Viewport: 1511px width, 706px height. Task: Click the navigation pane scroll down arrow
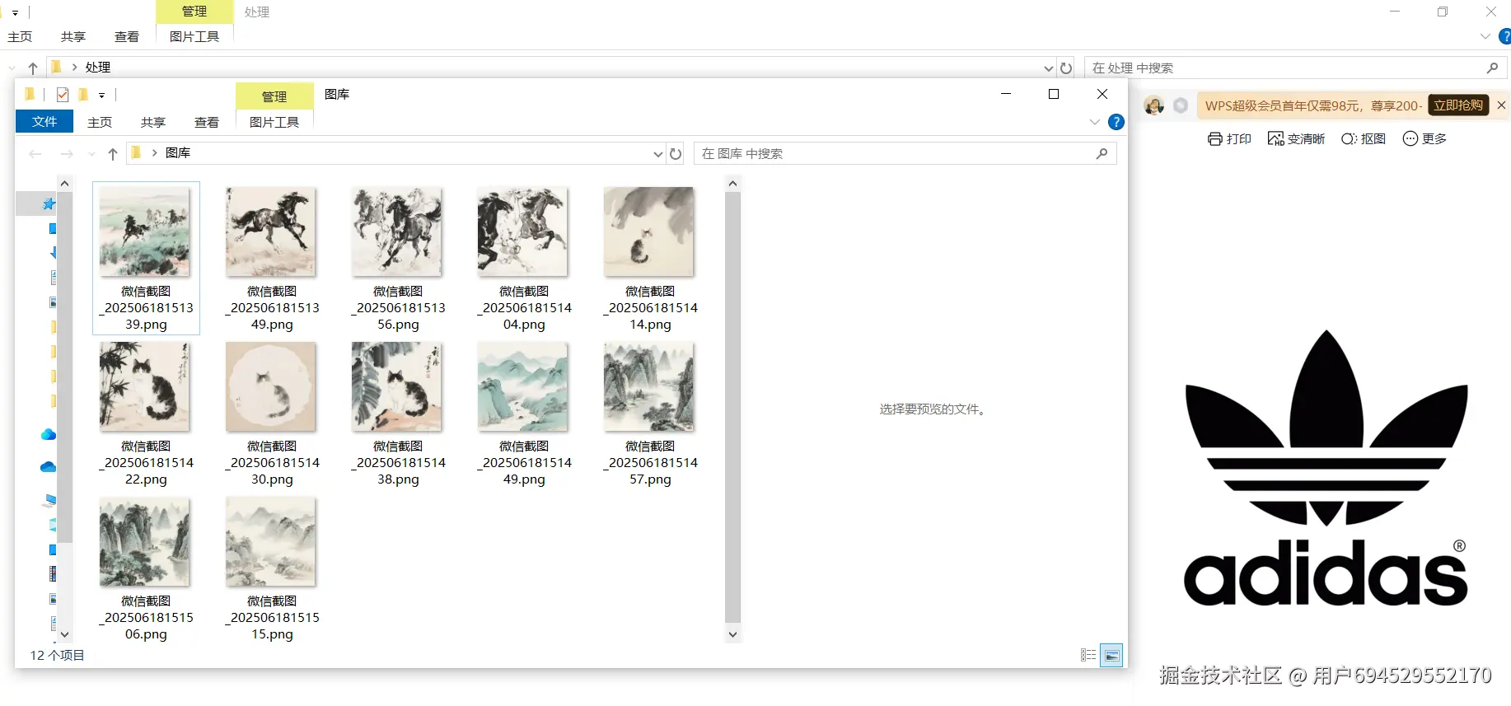point(64,634)
